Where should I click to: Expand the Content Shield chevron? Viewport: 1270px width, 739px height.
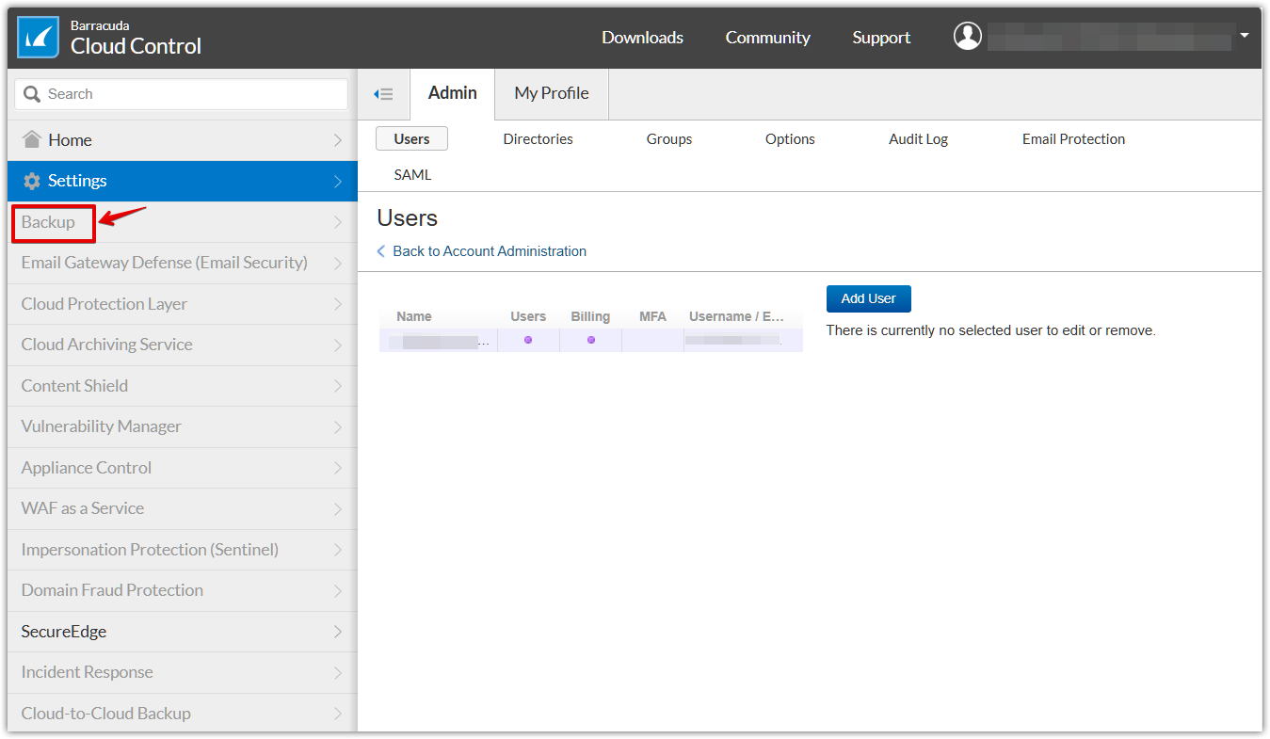[x=338, y=386]
